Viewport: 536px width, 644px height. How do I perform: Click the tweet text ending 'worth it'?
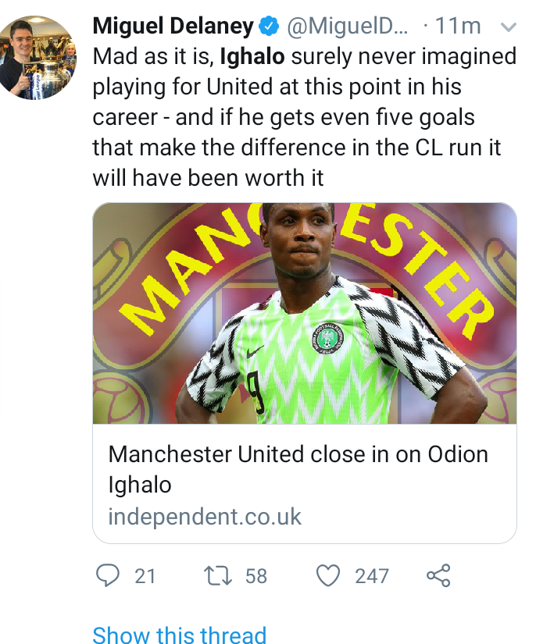(x=208, y=178)
